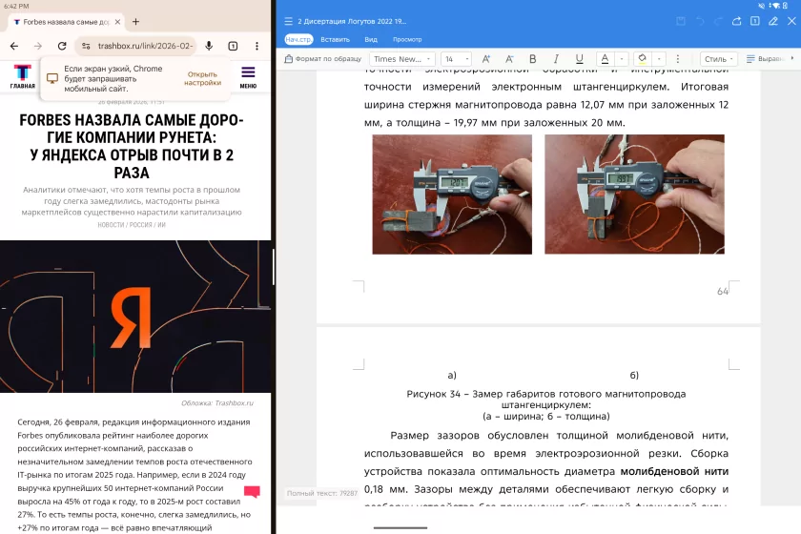The width and height of the screenshot is (801, 534).
Task: Tap the battery status bar icon
Action: click(x=786, y=6)
